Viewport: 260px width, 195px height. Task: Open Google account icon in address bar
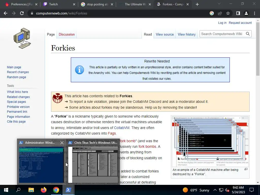click(x=212, y=13)
